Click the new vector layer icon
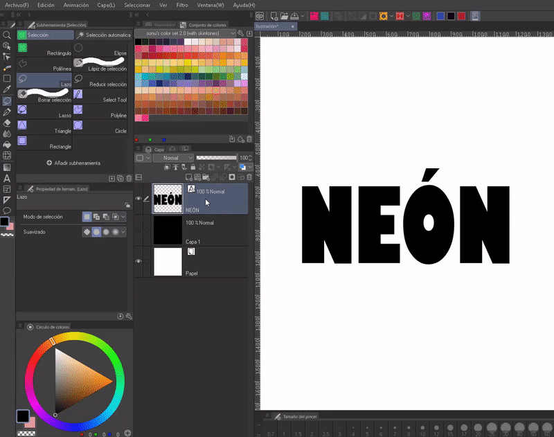The height and width of the screenshot is (437, 554). (x=197, y=177)
